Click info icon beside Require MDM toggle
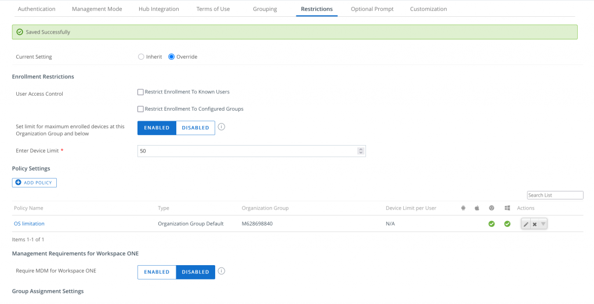 [x=222, y=271]
